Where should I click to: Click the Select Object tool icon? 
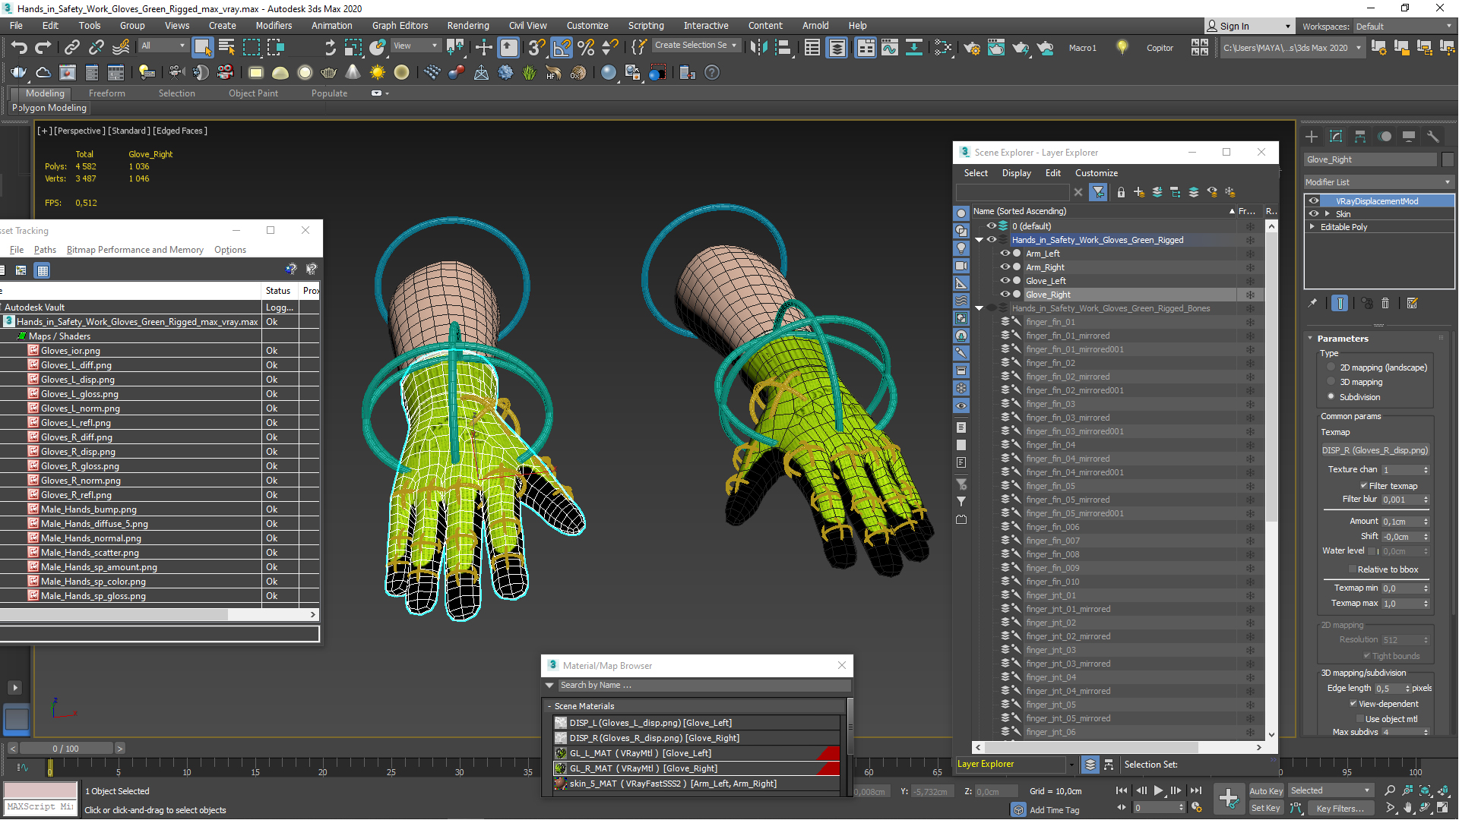pos(201,48)
